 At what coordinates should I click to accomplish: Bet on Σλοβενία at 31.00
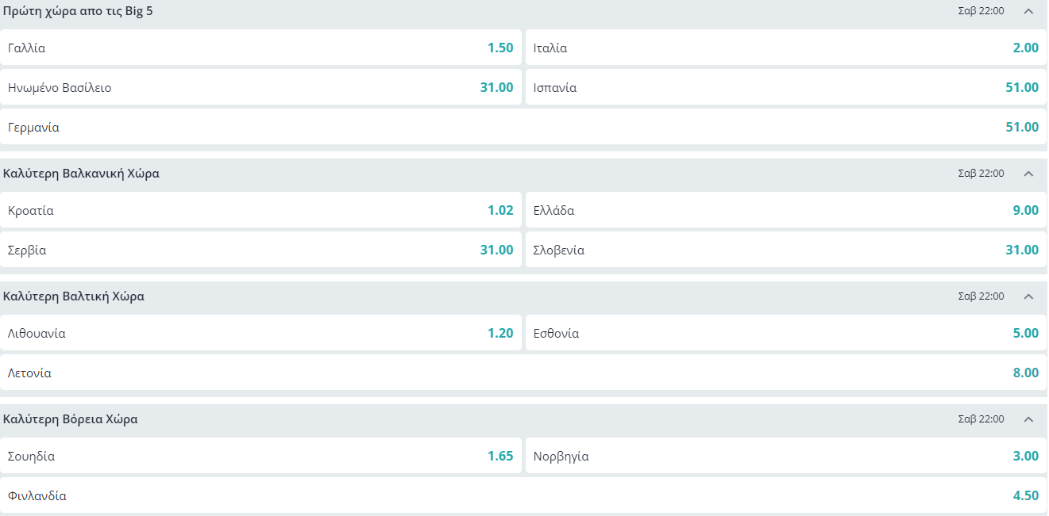(786, 250)
